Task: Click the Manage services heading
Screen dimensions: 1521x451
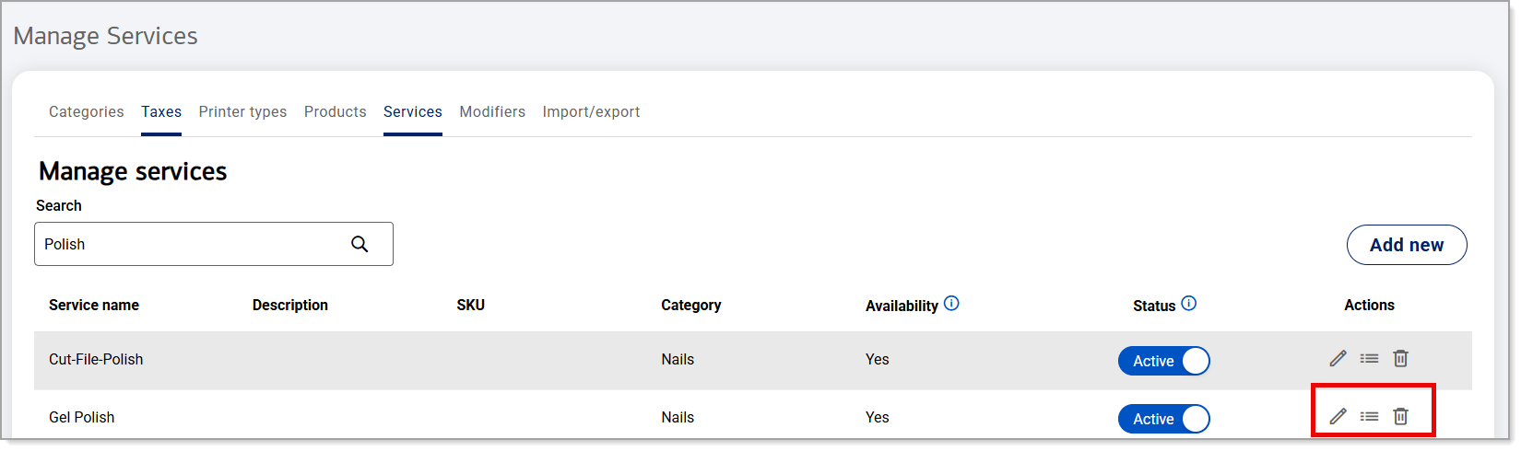Action: 133,171
